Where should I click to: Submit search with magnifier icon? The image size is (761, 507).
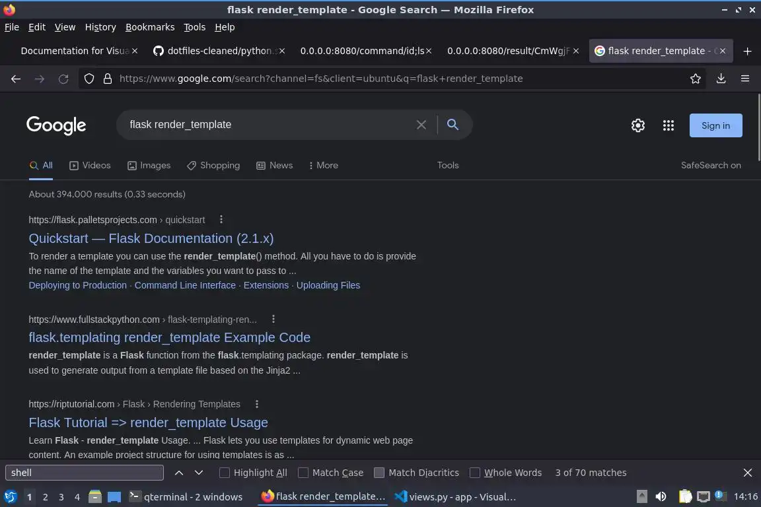(453, 125)
